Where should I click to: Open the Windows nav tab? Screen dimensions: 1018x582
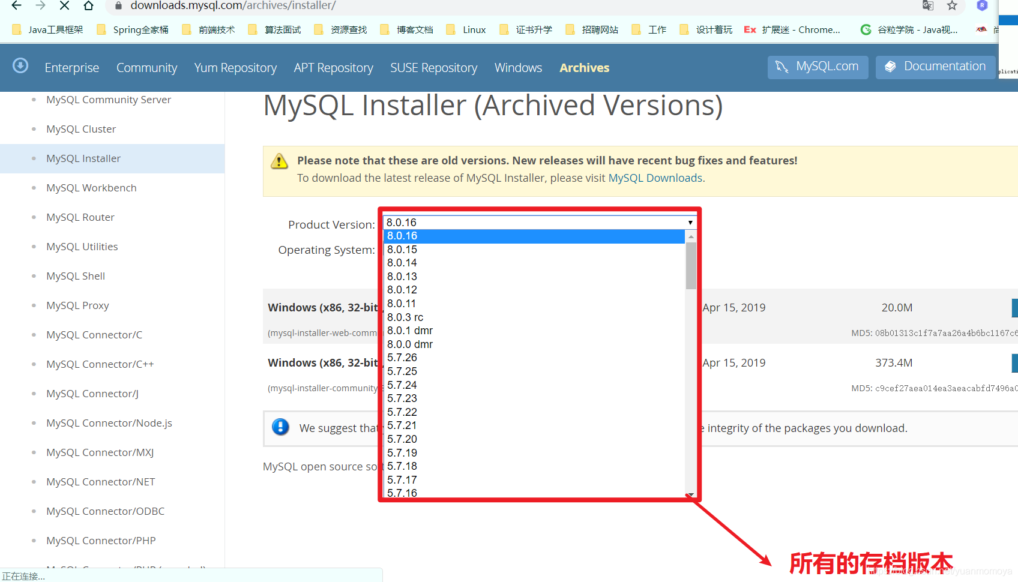pos(518,68)
